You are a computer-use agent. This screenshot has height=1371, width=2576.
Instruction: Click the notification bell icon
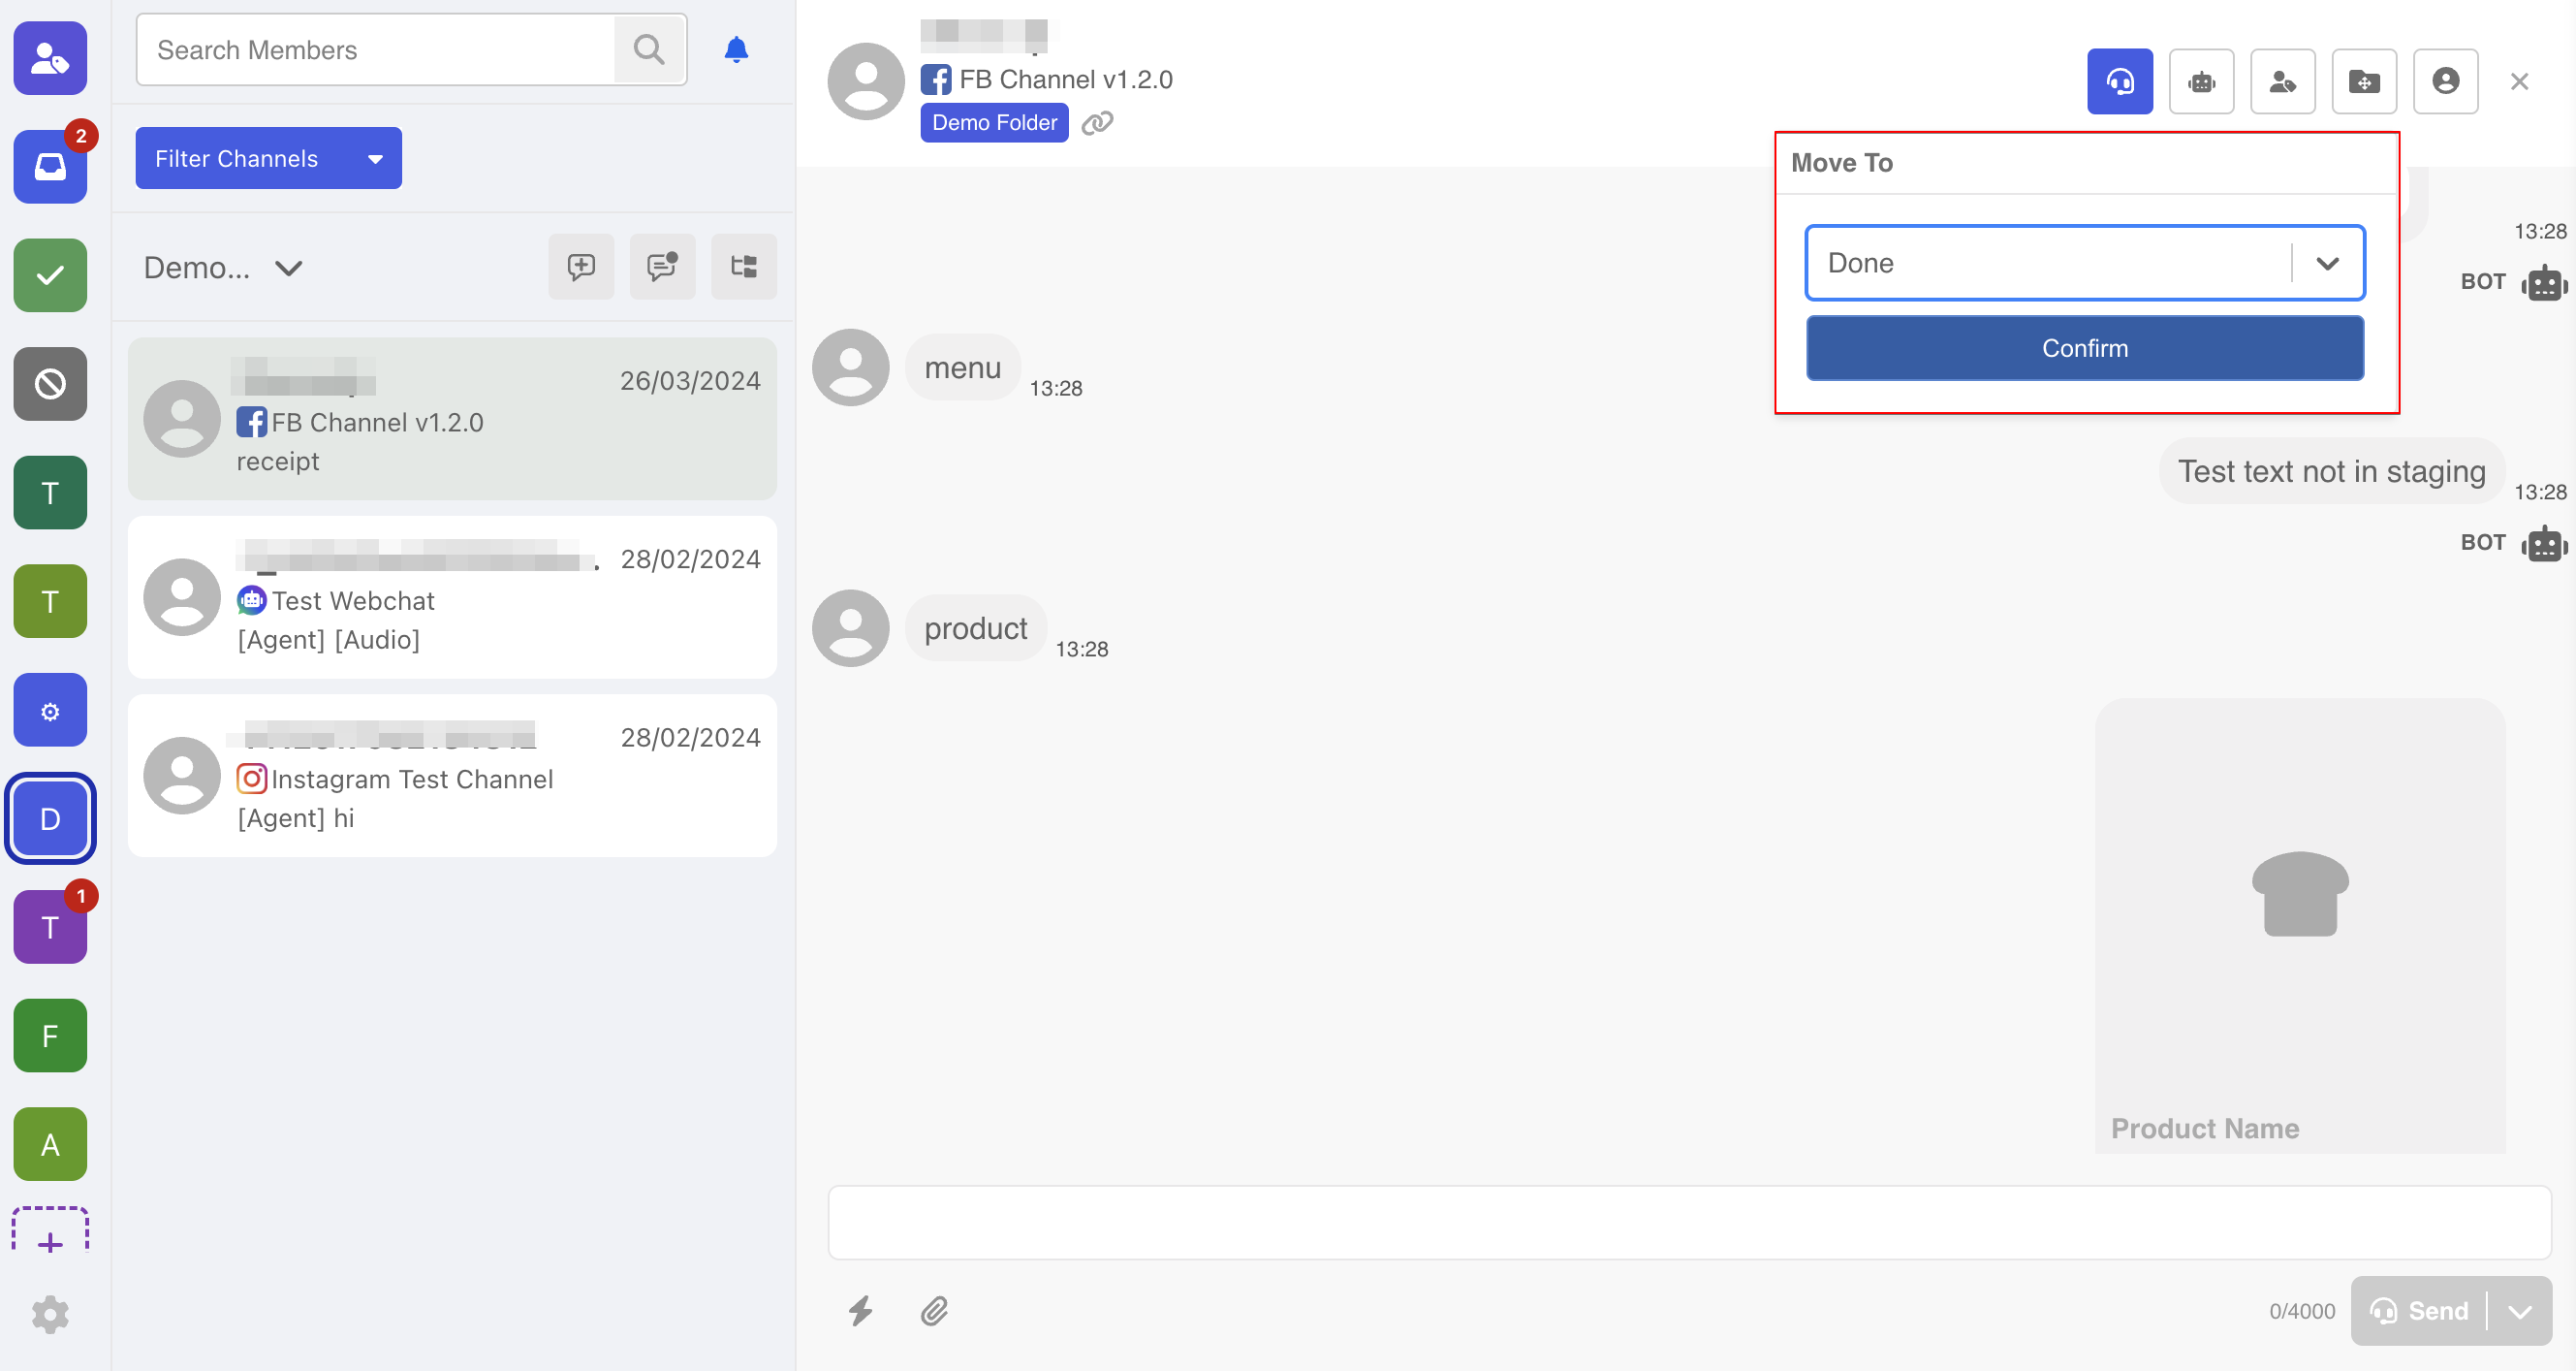point(736,50)
